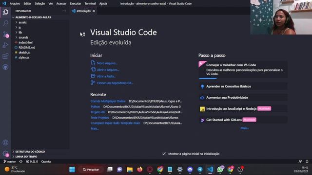Click Mais under the Recente list

[x=95, y=128]
